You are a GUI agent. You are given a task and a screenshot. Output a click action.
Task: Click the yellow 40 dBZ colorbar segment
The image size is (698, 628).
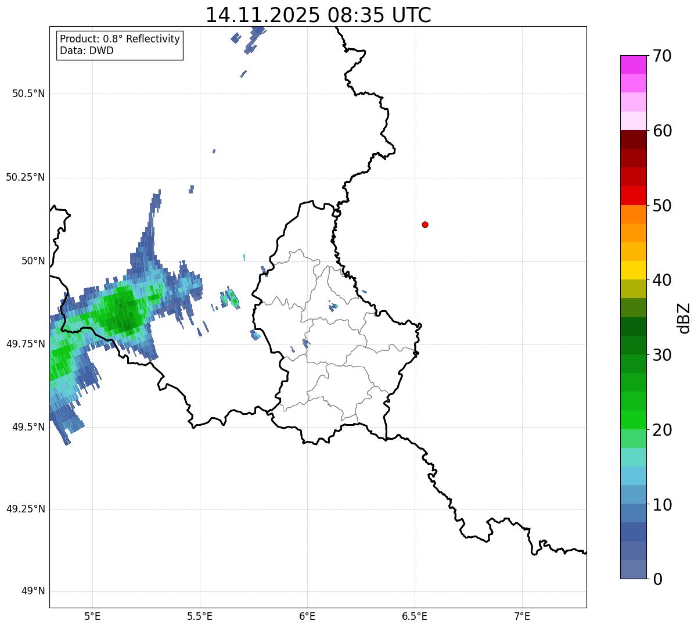point(633,270)
